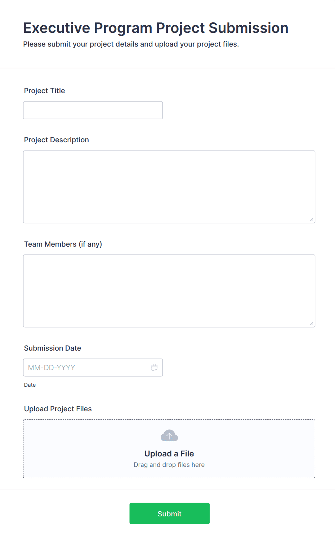Click the Project Description resize handle
335x542 pixels.
click(x=312, y=220)
